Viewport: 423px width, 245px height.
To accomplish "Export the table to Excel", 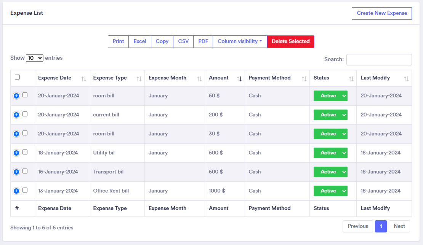I will [x=140, y=41].
